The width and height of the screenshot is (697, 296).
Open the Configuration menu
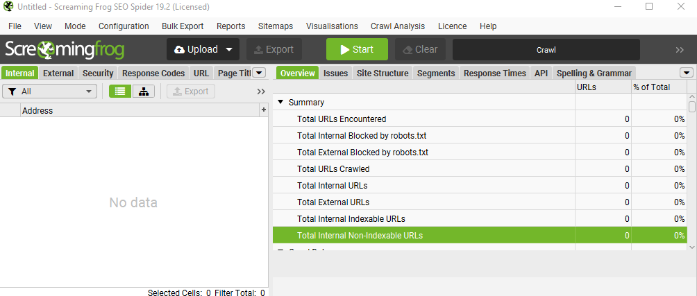point(124,26)
